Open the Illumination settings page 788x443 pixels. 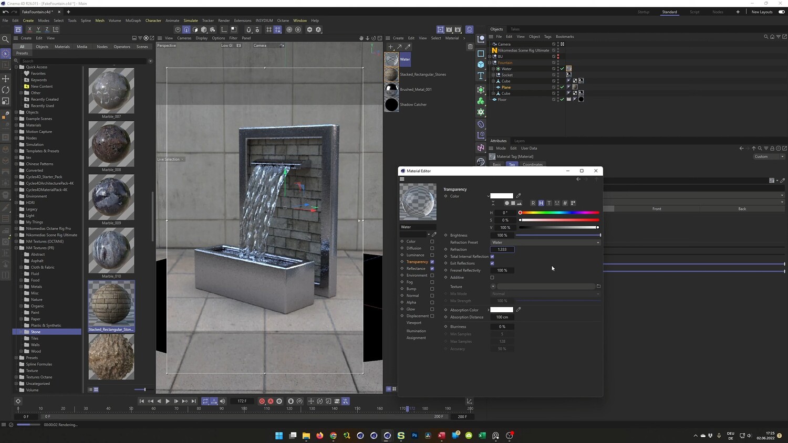pos(416,331)
